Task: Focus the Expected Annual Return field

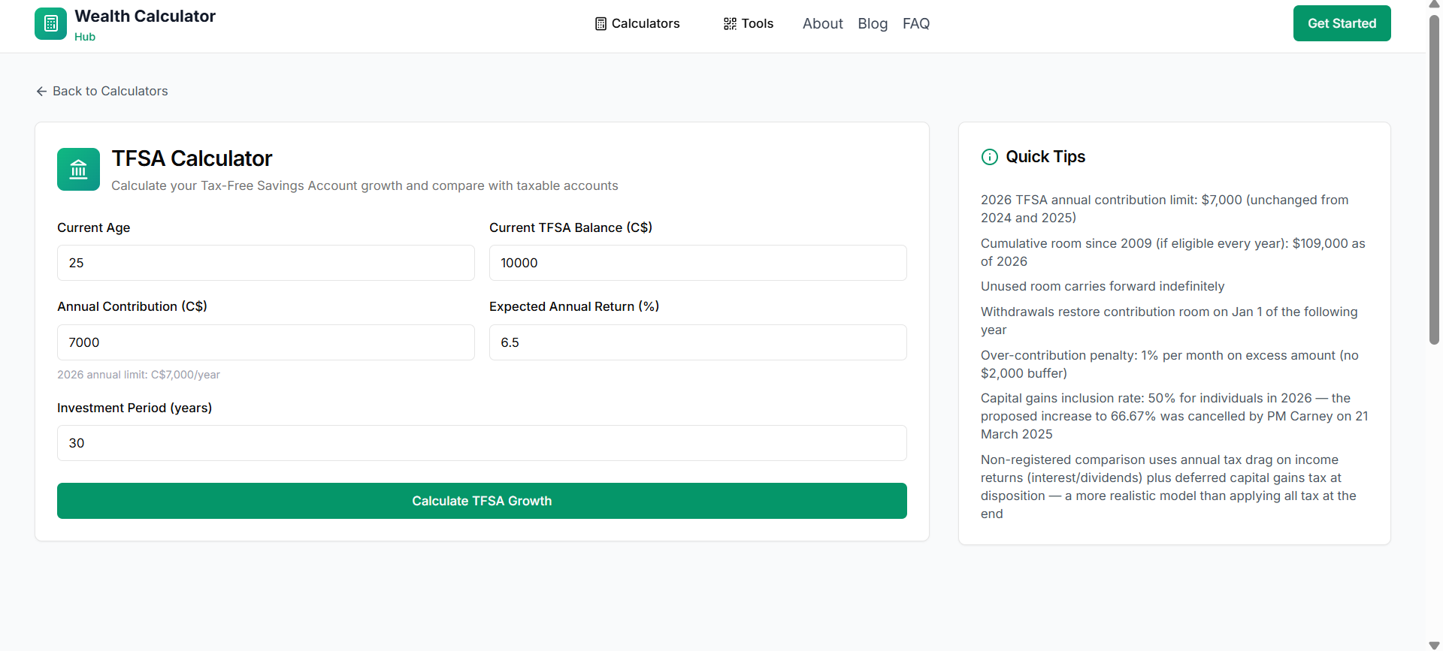Action: (697, 342)
